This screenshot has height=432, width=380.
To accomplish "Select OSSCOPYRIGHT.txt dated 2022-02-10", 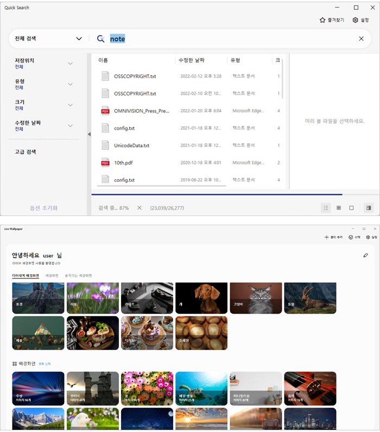I will 190,93.
